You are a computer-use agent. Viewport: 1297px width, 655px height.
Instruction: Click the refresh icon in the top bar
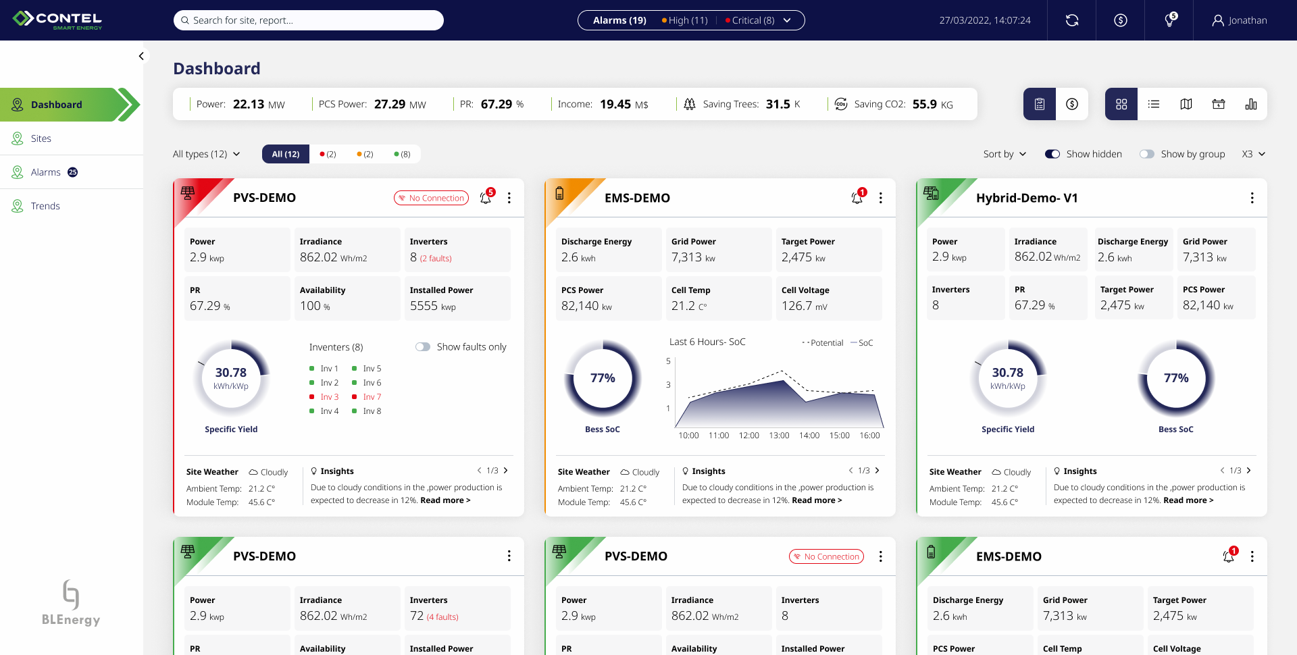point(1071,20)
